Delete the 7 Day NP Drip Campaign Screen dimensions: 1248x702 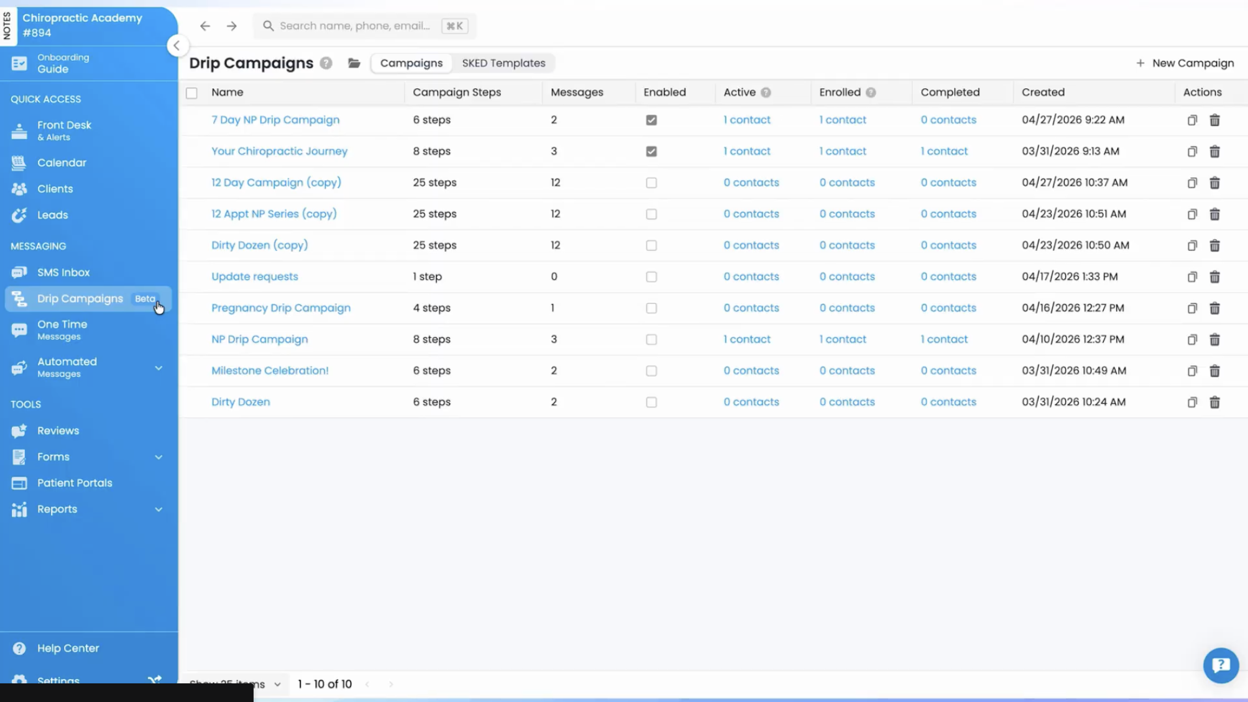pos(1214,120)
